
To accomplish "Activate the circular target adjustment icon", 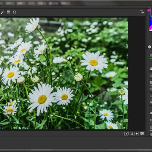I will pos(149,47).
